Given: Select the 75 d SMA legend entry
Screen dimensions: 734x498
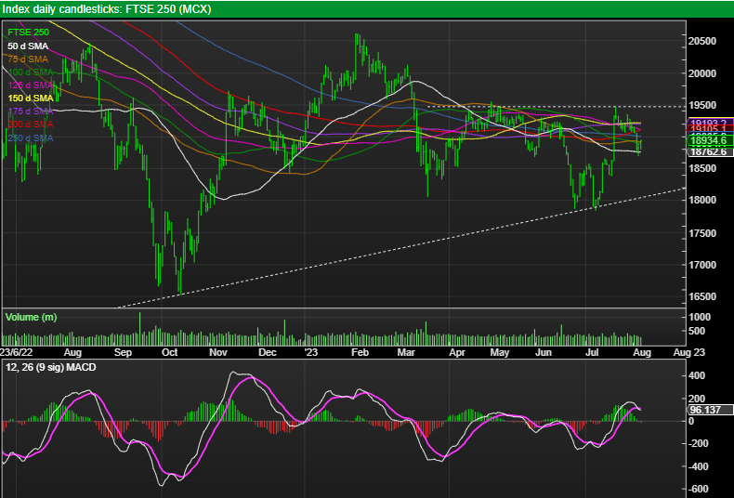Looking at the screenshot, I should (28, 59).
